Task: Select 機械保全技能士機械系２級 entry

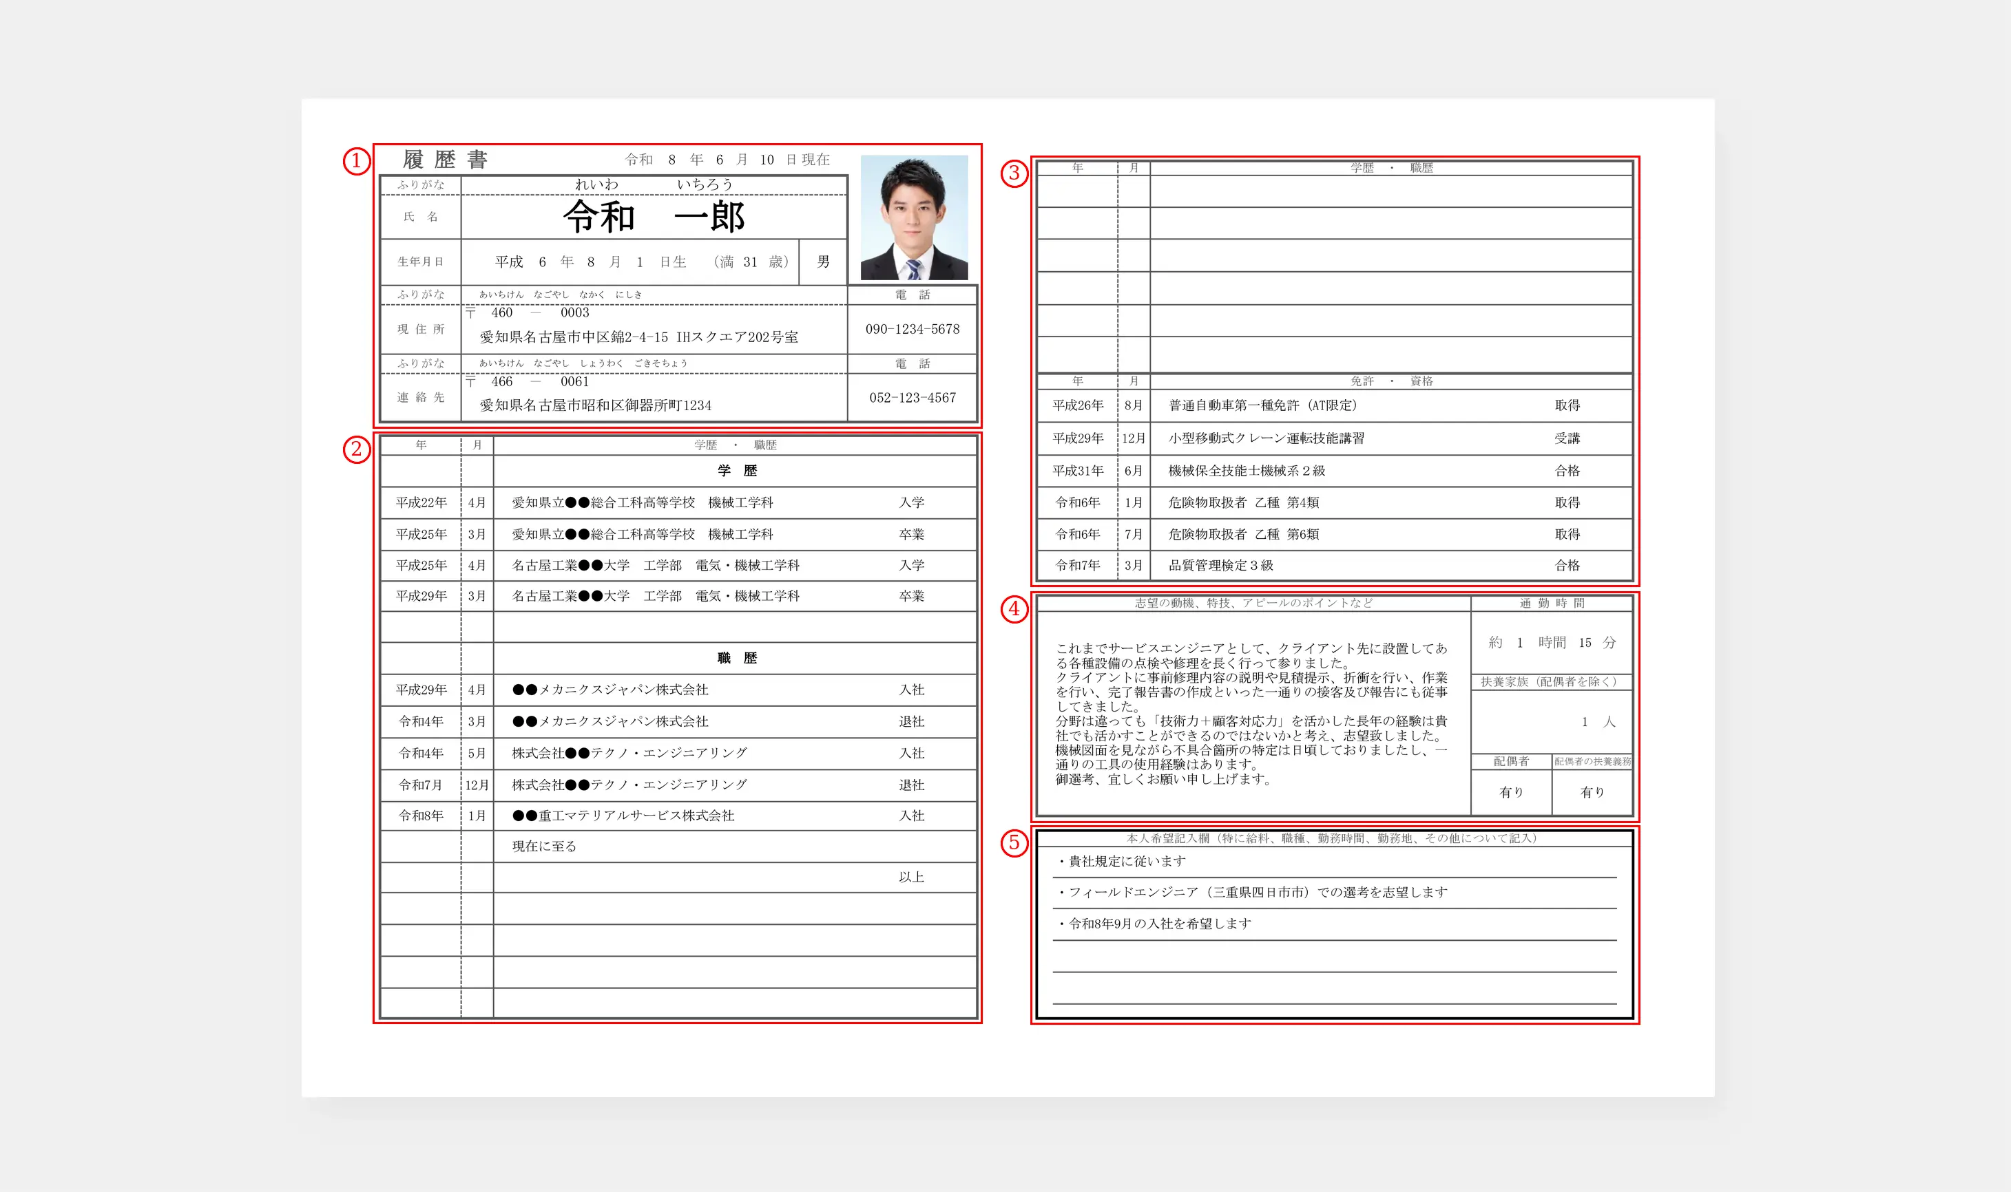Action: (1247, 471)
